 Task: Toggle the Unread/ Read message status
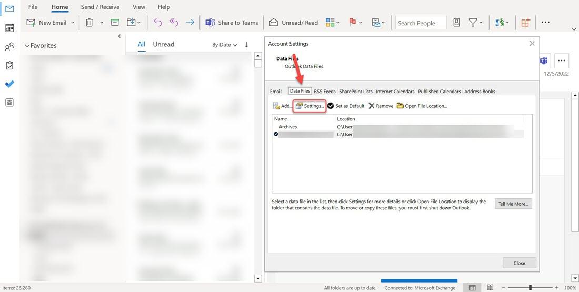click(294, 23)
